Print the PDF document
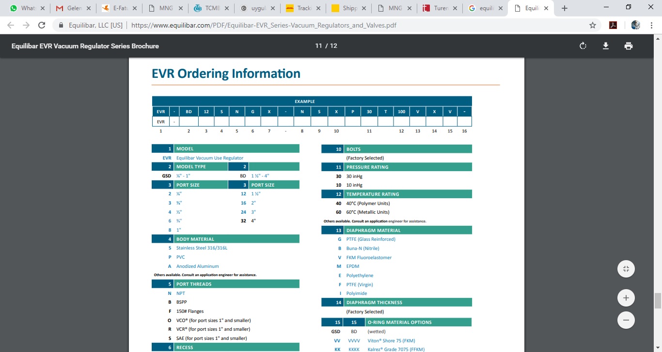Viewport: 662px width, 352px height. pos(629,46)
